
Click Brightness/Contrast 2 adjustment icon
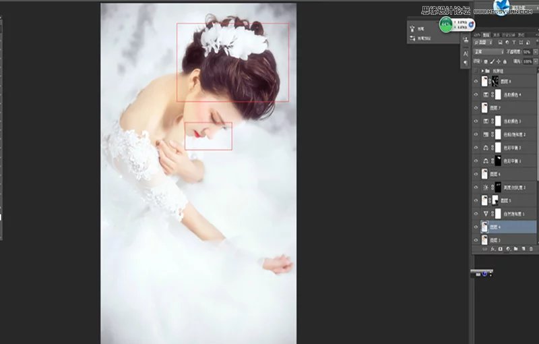point(486,188)
